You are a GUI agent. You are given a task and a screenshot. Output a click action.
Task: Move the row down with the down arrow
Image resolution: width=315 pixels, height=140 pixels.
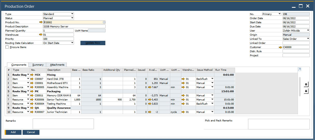[x=306, y=91]
